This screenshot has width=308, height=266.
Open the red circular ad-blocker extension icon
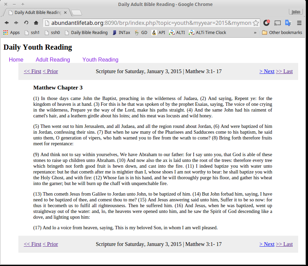(x=266, y=23)
